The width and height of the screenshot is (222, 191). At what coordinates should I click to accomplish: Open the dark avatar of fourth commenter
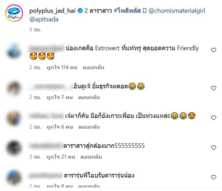14,148
